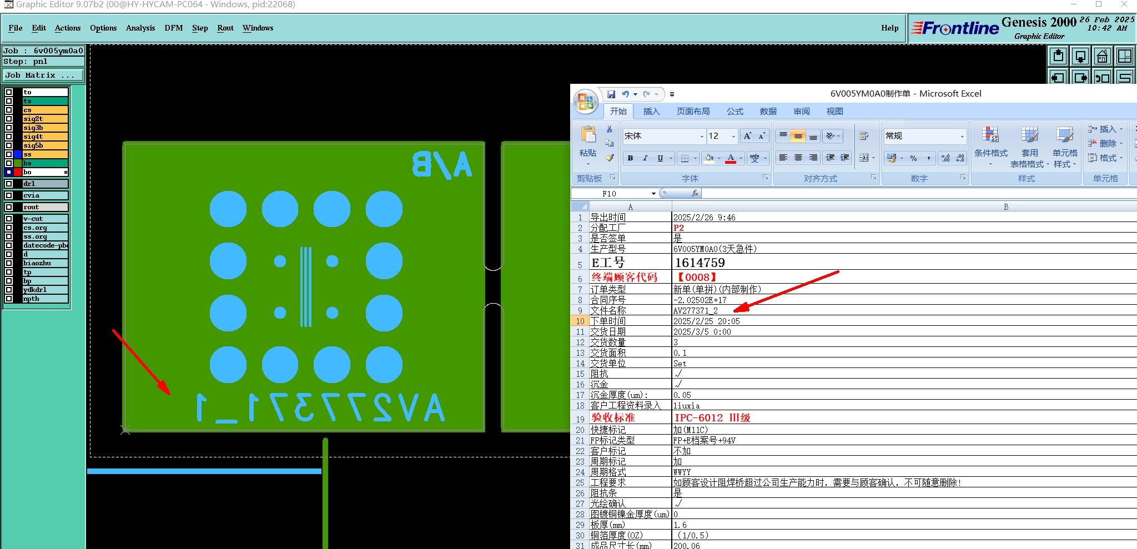The height and width of the screenshot is (549, 1137).
Task: Click the percent style icon
Action: click(x=913, y=158)
